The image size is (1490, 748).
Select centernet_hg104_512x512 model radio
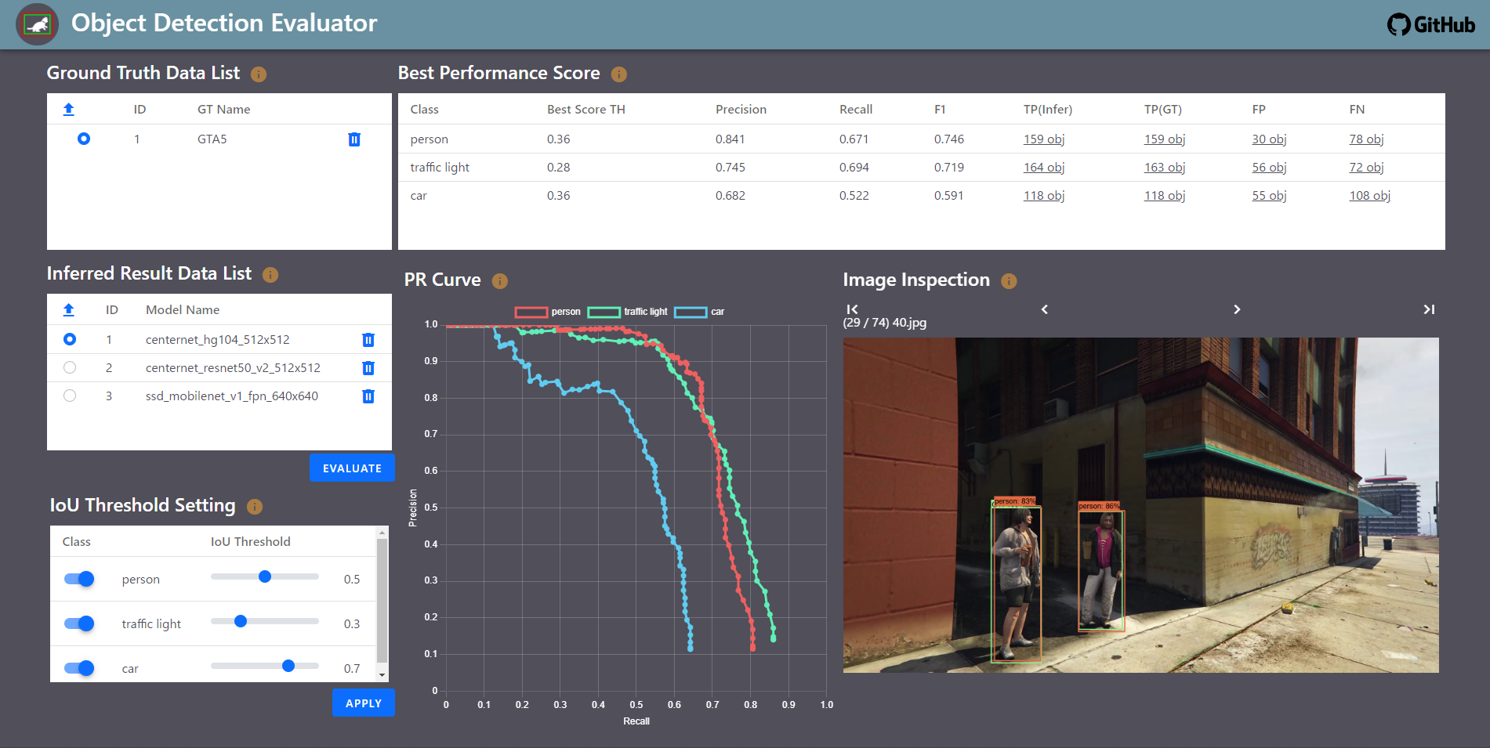click(x=70, y=340)
